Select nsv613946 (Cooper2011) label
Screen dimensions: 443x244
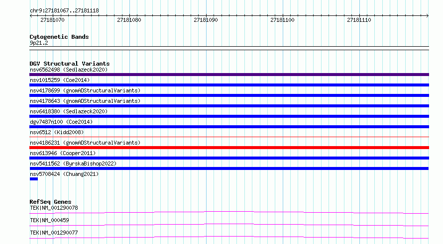63,153
